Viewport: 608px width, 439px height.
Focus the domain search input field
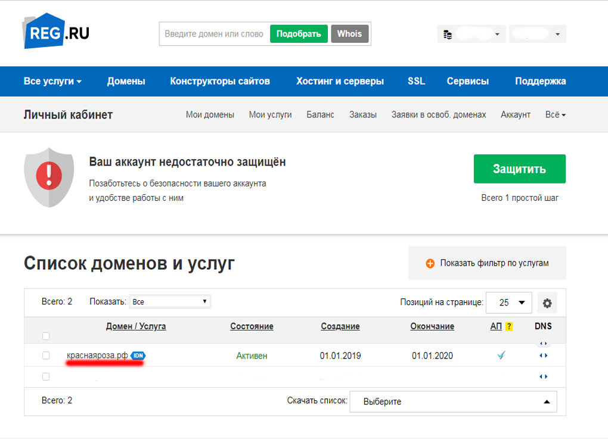pos(214,34)
